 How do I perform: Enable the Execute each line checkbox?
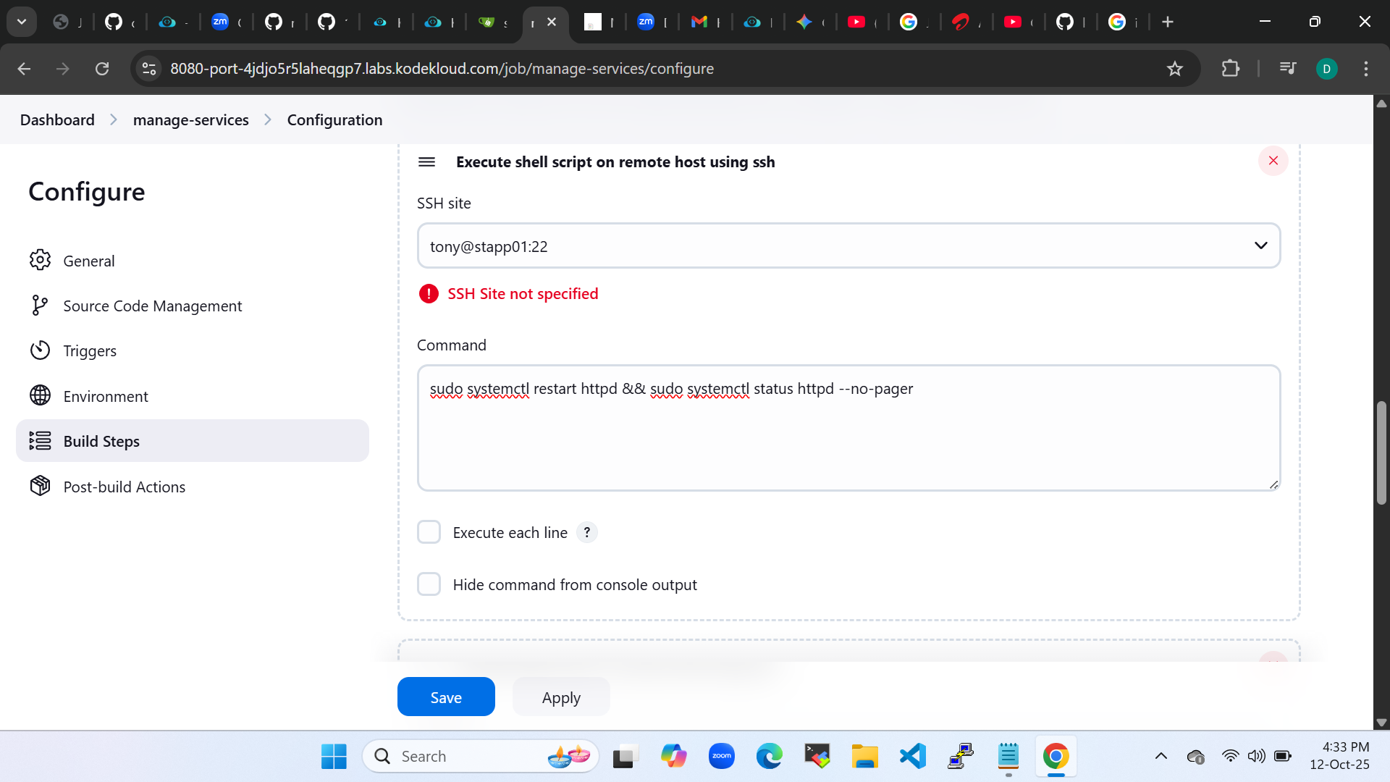(x=429, y=532)
